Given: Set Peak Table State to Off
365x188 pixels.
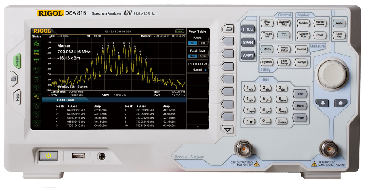Looking at the screenshot, I should [203, 43].
